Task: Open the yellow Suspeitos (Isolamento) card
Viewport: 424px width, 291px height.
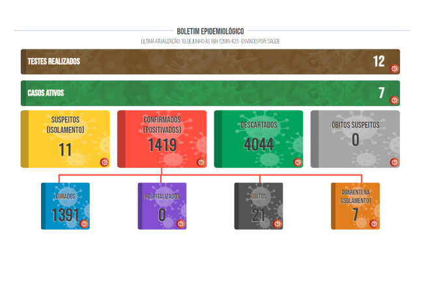Action: pyautogui.click(x=65, y=139)
